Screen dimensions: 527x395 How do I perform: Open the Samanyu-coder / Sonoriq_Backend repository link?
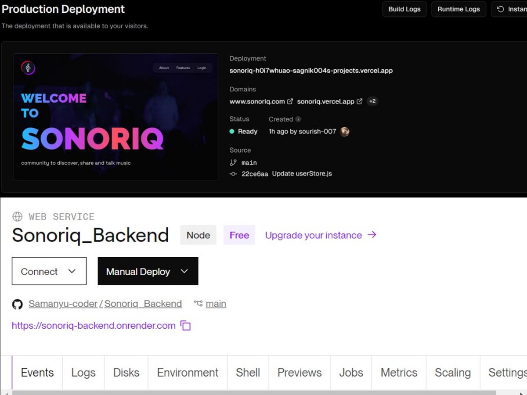(105, 304)
